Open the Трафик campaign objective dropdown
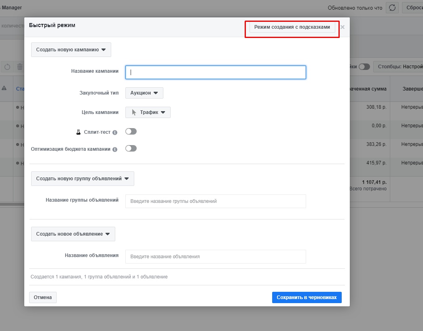Viewport: 423px width, 331px height. 148,112
